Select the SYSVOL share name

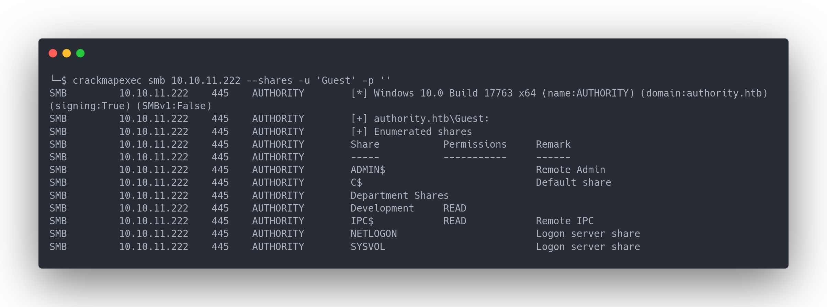pos(368,247)
